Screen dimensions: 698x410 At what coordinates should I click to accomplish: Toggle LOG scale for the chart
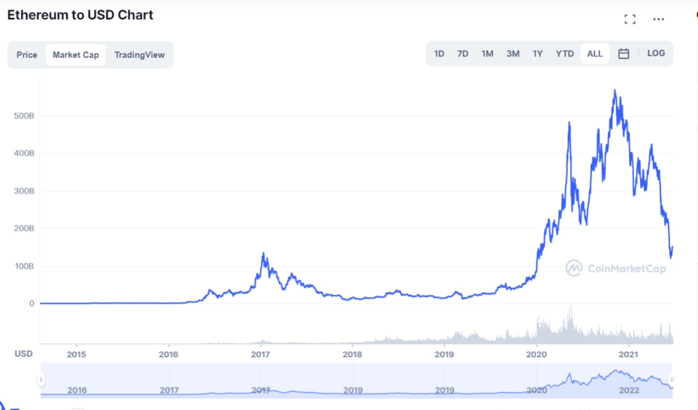[x=656, y=52]
